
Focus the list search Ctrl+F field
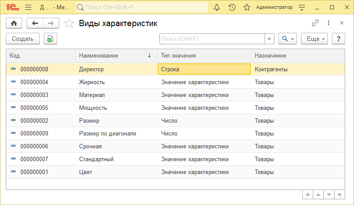tap(212, 39)
